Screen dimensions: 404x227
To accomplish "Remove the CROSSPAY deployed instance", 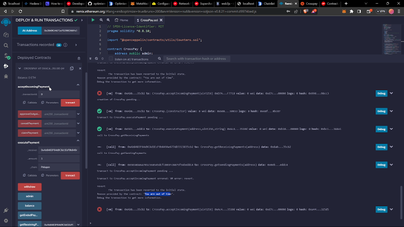I will click(80, 68).
